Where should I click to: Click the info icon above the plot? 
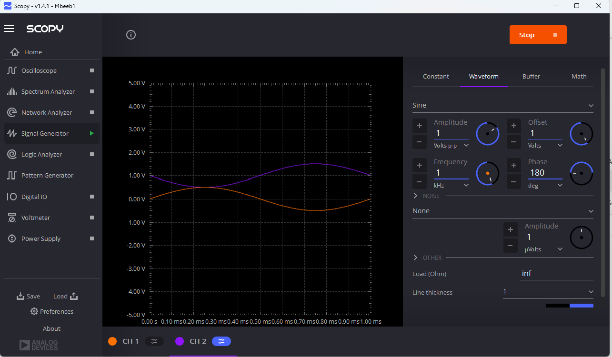click(131, 34)
